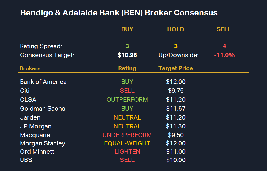
Task: Click the SELL column header
Action: (224, 29)
